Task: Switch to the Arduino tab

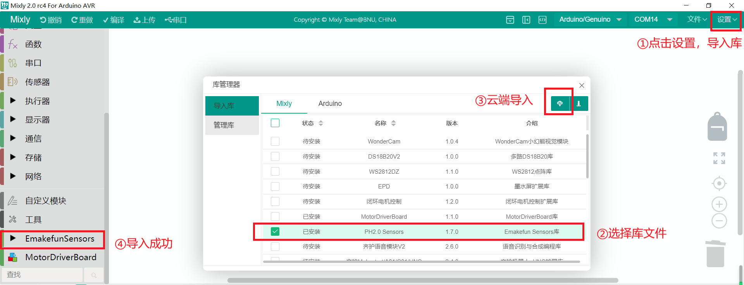Action: (330, 104)
